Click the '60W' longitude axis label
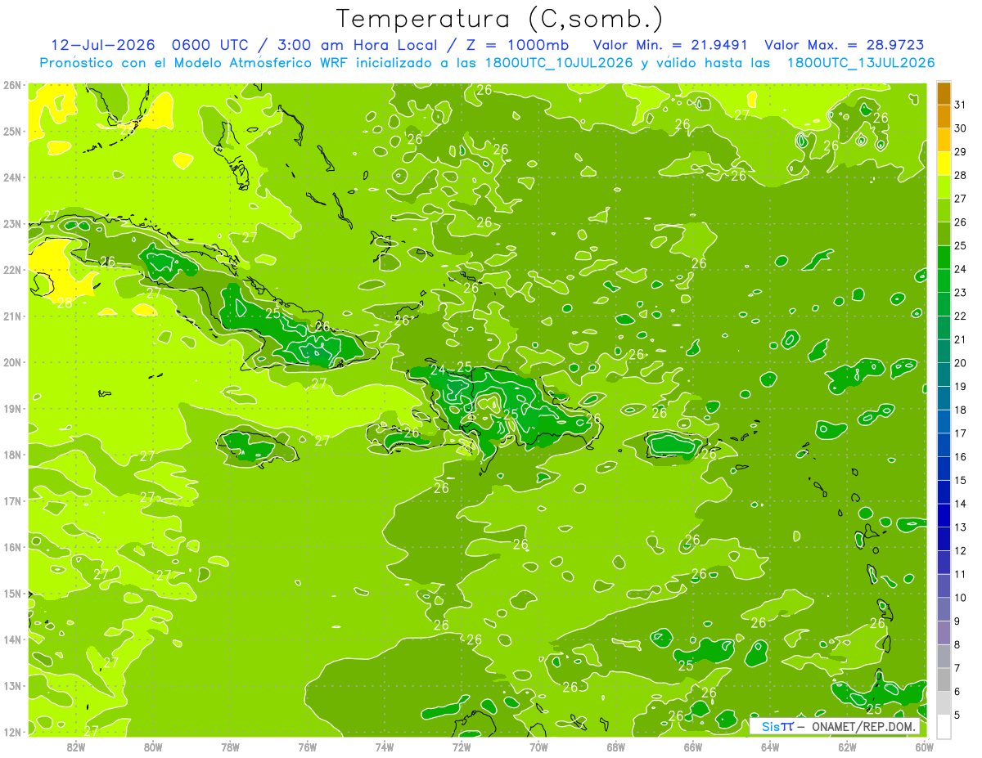 (924, 747)
